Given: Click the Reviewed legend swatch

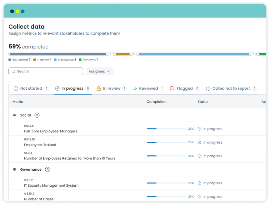Looking at the screenshot, I should click(x=80, y=60).
